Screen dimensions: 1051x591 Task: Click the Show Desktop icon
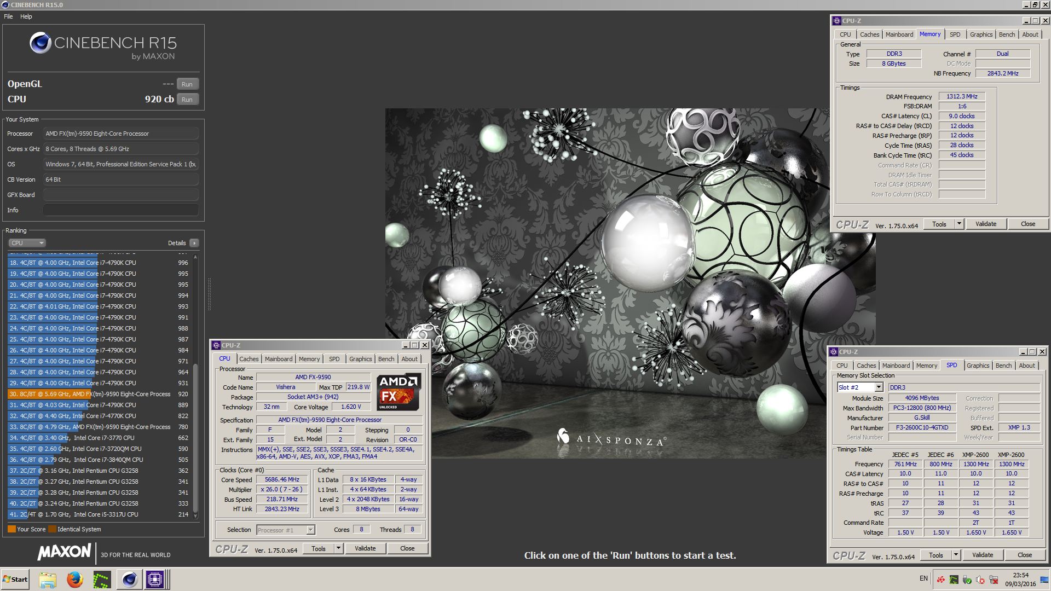click(x=1045, y=580)
